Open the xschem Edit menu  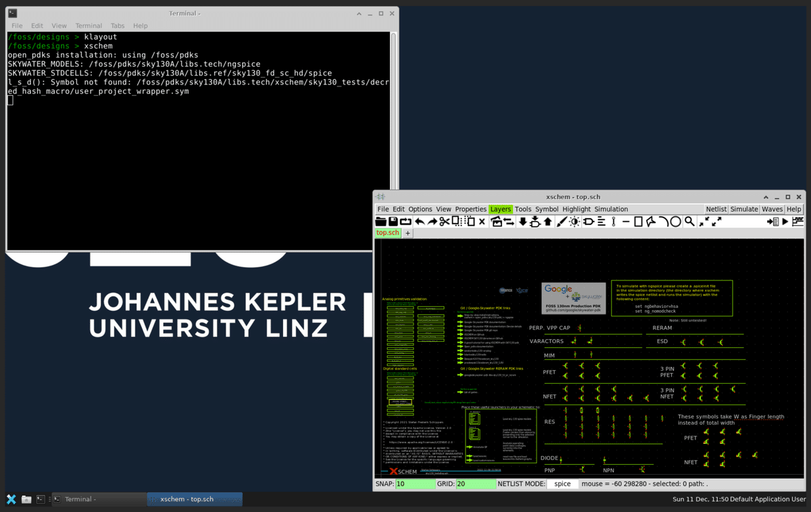click(399, 209)
